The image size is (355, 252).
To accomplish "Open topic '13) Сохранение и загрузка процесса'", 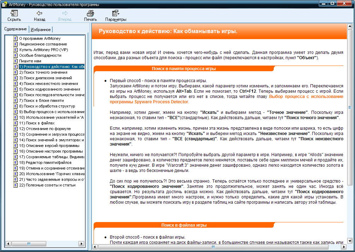I will coord(52,134).
